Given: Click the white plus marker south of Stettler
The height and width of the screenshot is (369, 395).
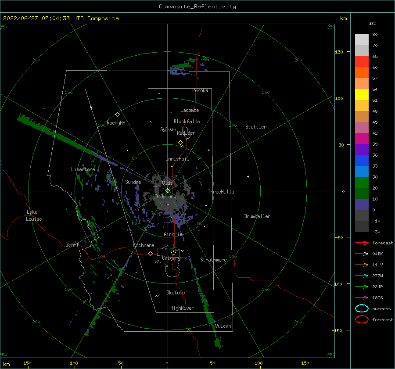Looking at the screenshot, I should tap(248, 176).
